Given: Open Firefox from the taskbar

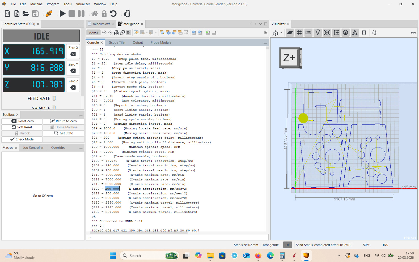Looking at the screenshot, I should 258,255.
